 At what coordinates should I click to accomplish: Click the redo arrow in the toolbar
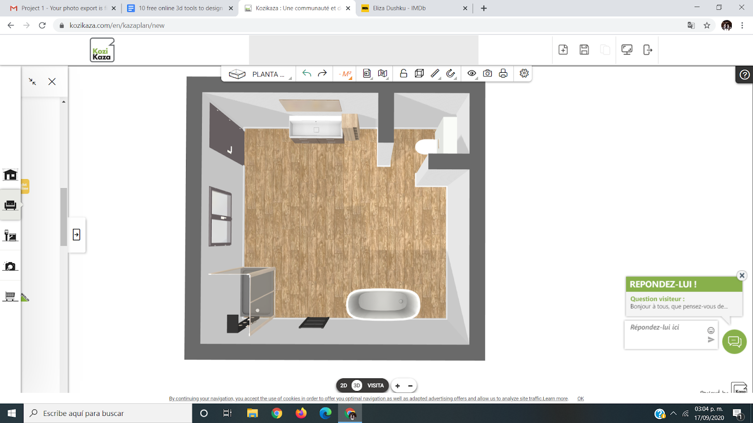[322, 74]
